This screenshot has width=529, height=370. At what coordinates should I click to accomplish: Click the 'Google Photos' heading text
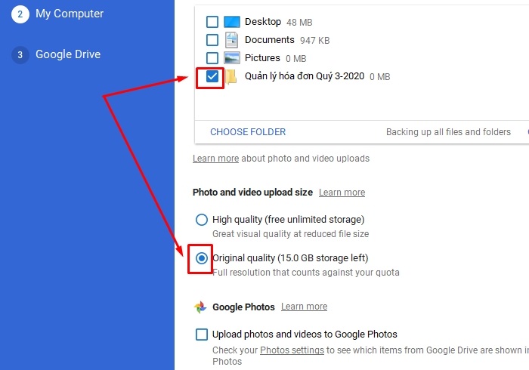pyautogui.click(x=243, y=307)
